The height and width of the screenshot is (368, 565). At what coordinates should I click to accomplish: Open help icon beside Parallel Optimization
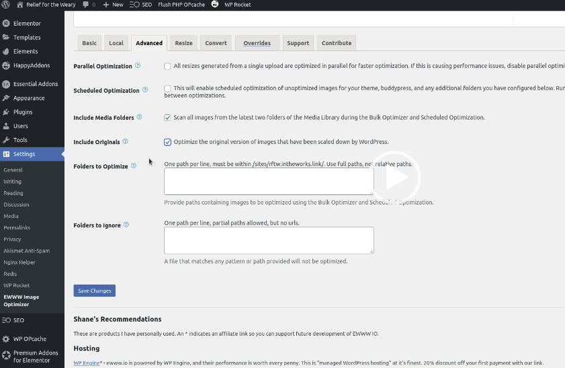point(138,66)
